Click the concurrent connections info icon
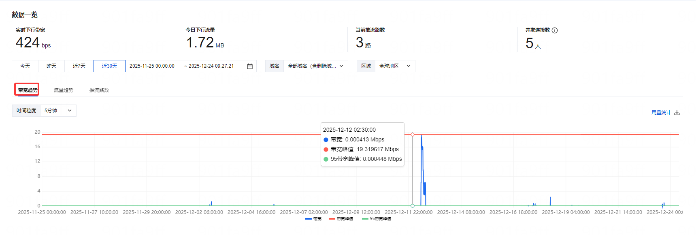 [x=555, y=30]
